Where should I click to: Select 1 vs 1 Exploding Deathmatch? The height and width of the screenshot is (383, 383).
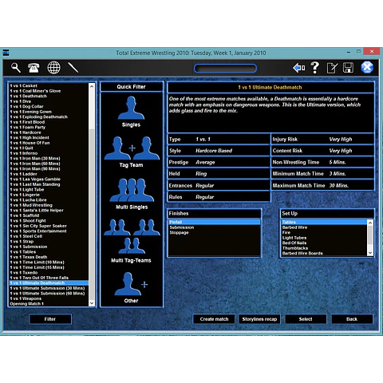click(x=49, y=116)
